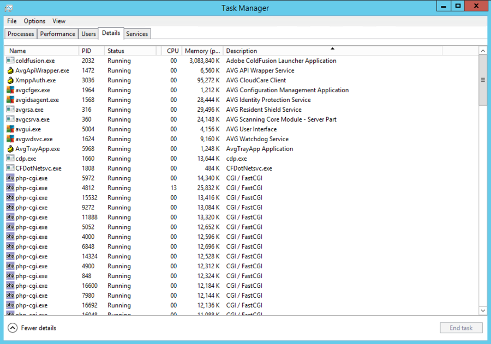Select the php-cgi.exe row with PID 4812

(x=136, y=188)
